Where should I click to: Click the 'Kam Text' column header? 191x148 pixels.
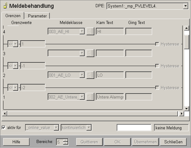point(105,22)
